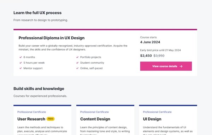Click the checkmark icon beside Mentor support
212x135 pixels.
pos(20,68)
